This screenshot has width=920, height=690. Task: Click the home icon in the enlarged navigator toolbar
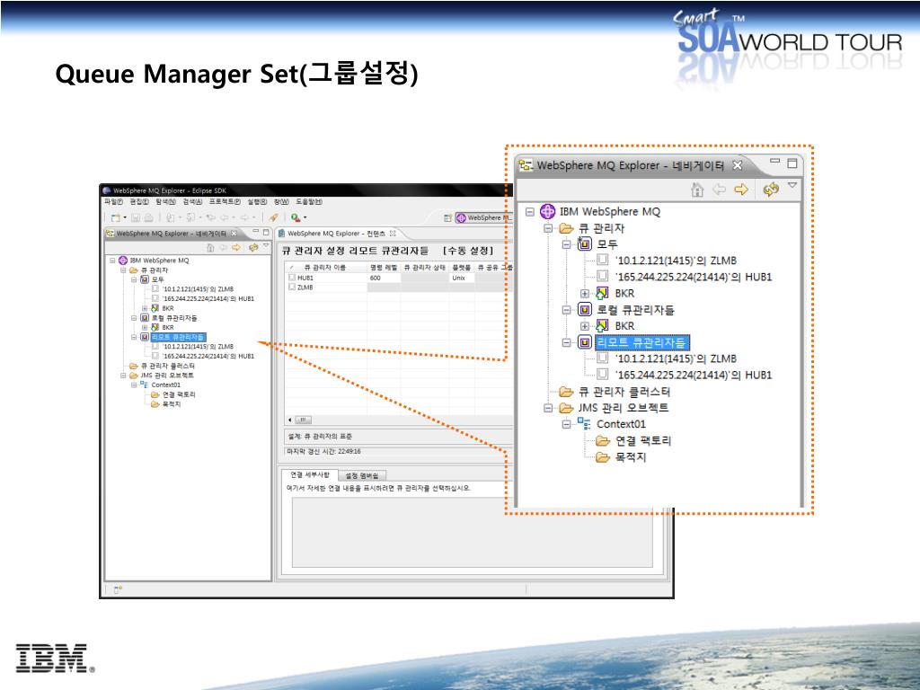click(x=697, y=190)
